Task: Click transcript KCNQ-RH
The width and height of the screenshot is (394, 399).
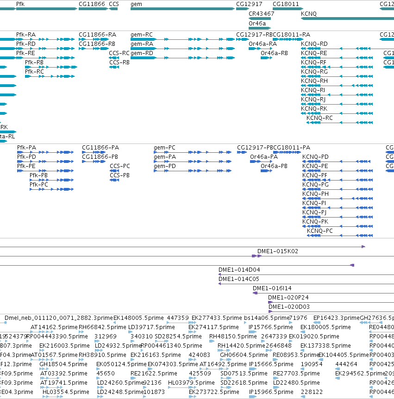Action: [337, 86]
